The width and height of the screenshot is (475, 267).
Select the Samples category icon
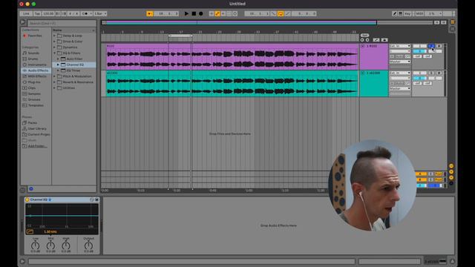click(x=24, y=94)
